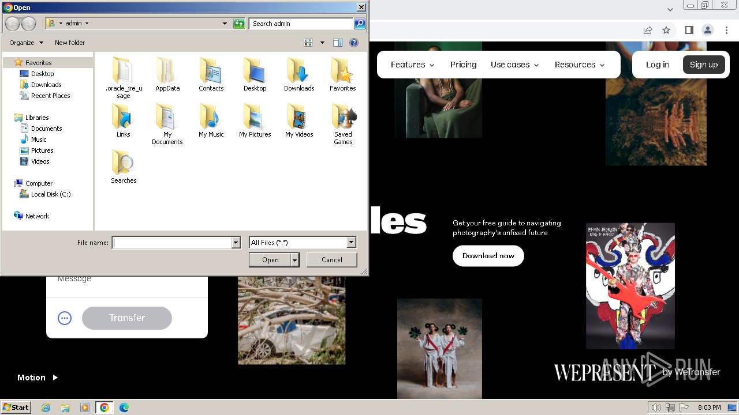This screenshot has width=739, height=415.
Task: Open the .oracle_jre_usage folder
Action: 124,78
